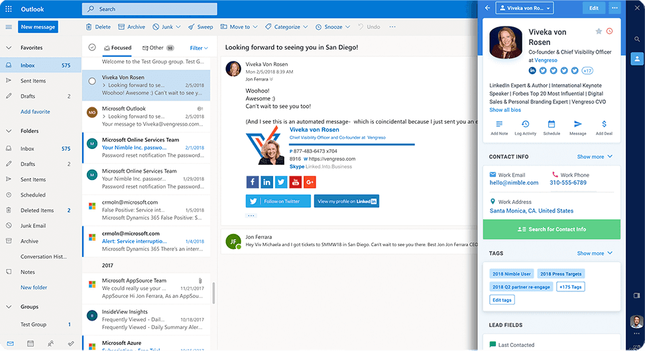This screenshot has height=351, width=645.
Task: Click View my profile on LinkedIn button
Action: point(347,201)
